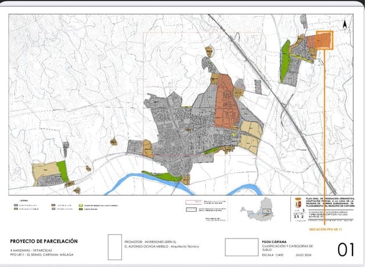The width and height of the screenshot is (365, 267).
Task: Click the PROYECTO DE PARCELACIÓN title
Action: pyautogui.click(x=44, y=241)
